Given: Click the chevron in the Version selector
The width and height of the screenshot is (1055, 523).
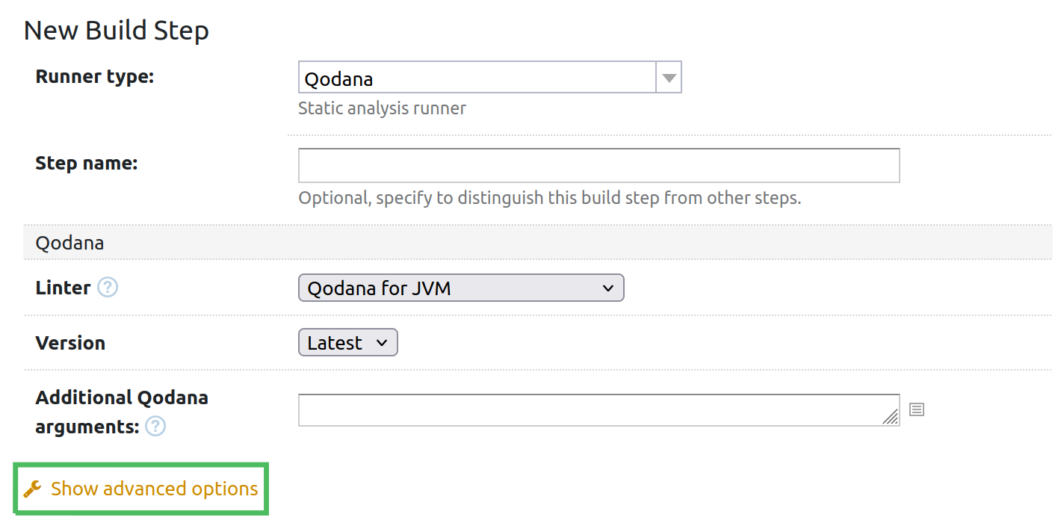Looking at the screenshot, I should coord(383,342).
